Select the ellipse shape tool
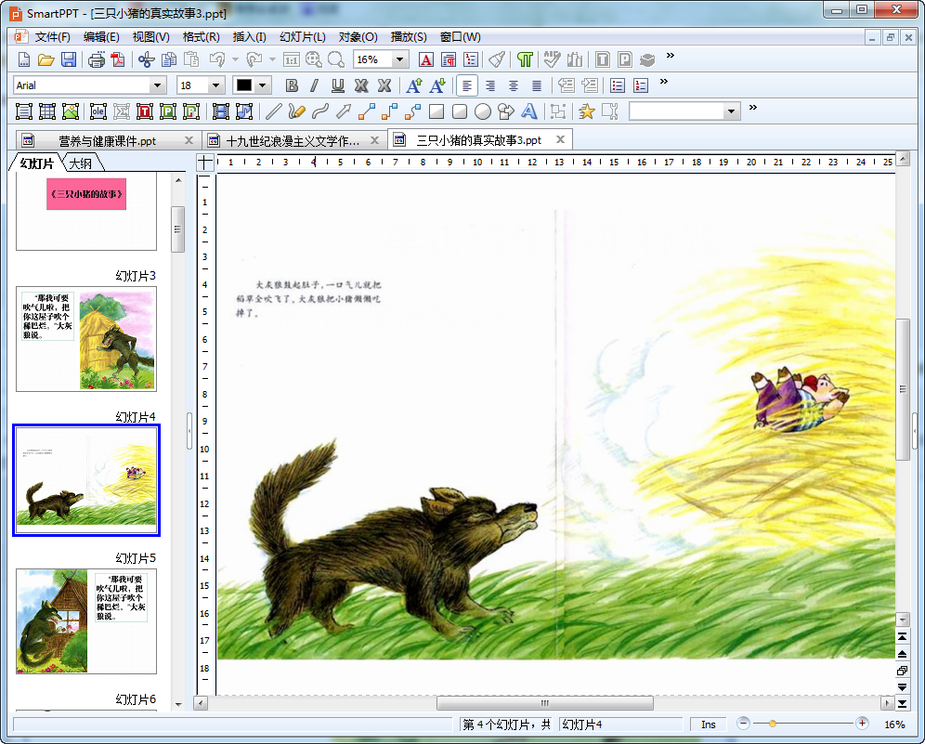Screen dimensions: 925x744 coord(483,111)
